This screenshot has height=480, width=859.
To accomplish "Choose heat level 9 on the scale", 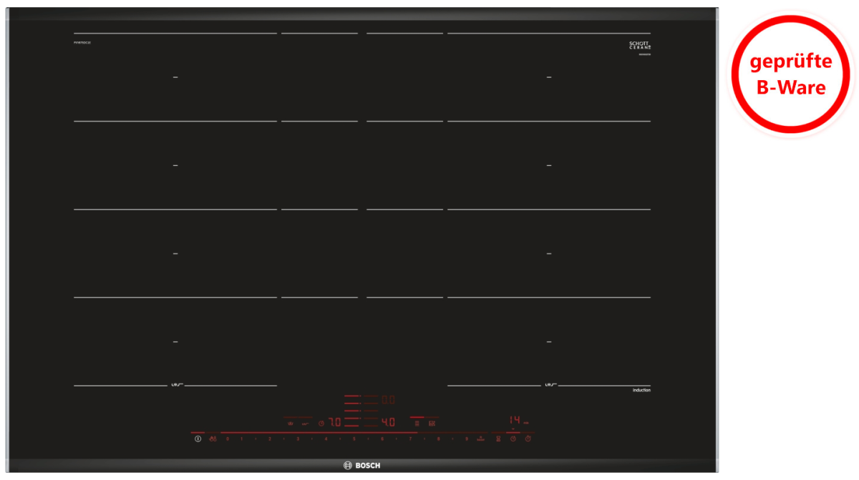I will point(467,439).
